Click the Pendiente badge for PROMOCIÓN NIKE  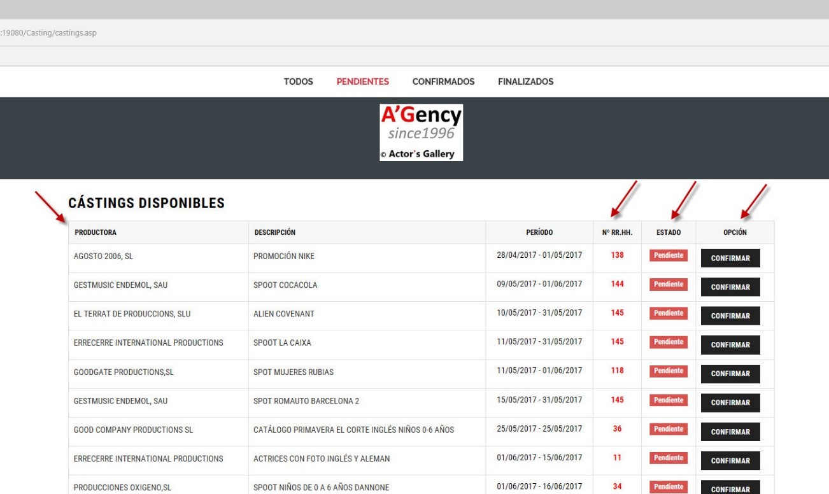point(669,255)
